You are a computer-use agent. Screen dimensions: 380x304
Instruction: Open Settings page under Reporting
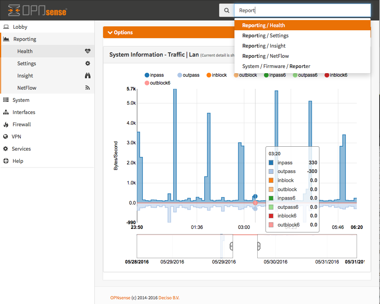click(48, 63)
